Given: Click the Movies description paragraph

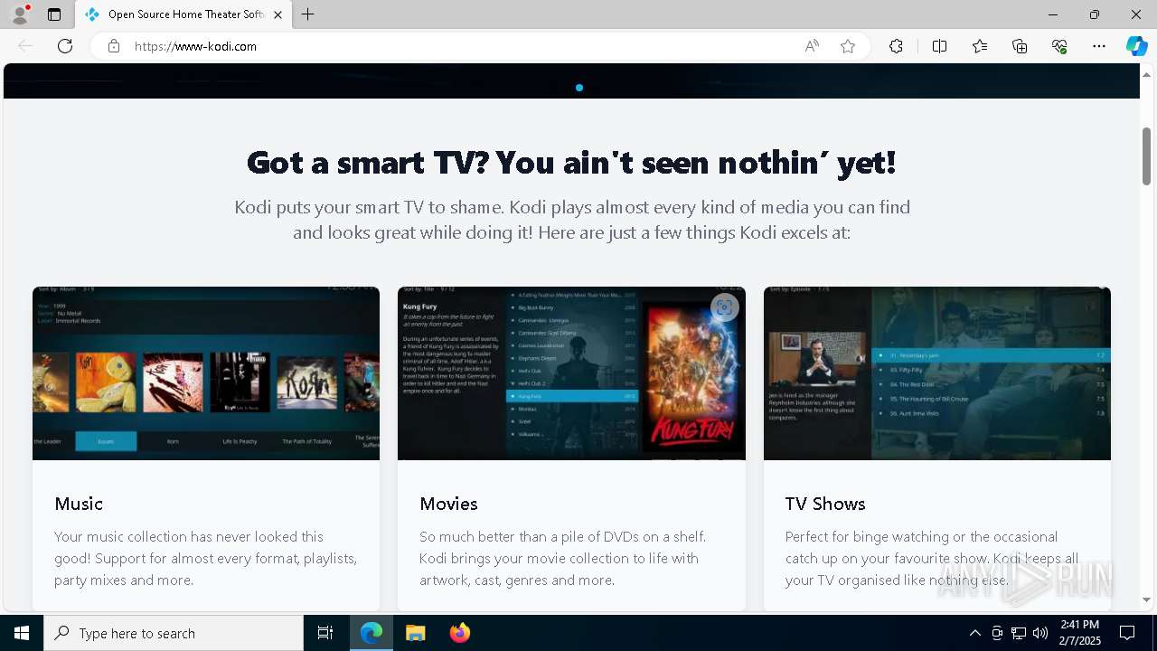Looking at the screenshot, I should (563, 559).
